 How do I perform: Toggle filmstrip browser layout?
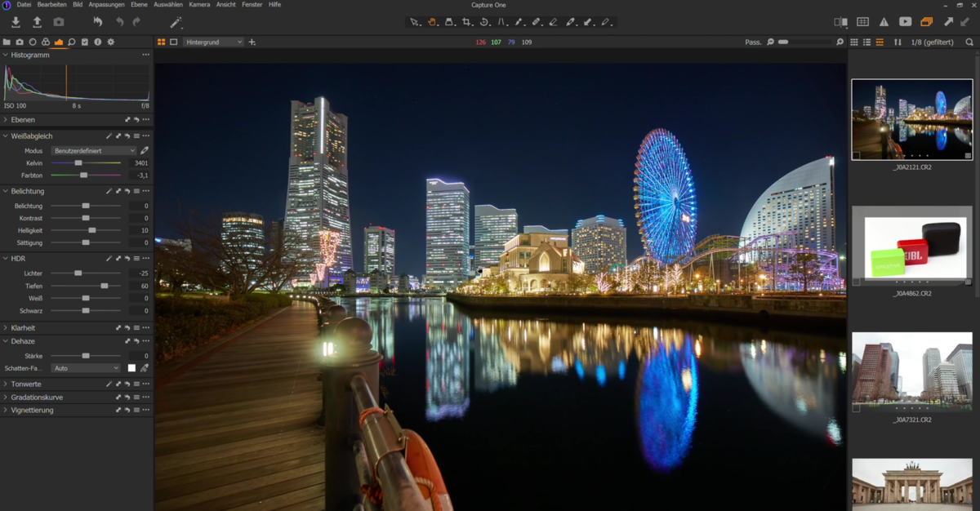pos(880,42)
